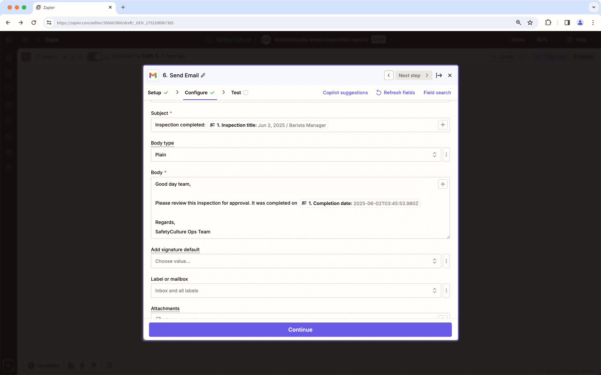
Task: Open three-dot menu beside Body type
Action: coord(446,154)
